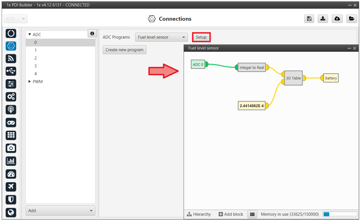Screen dimensions: 360x221
Task: Expand the PWM tree node
Action: [30, 82]
